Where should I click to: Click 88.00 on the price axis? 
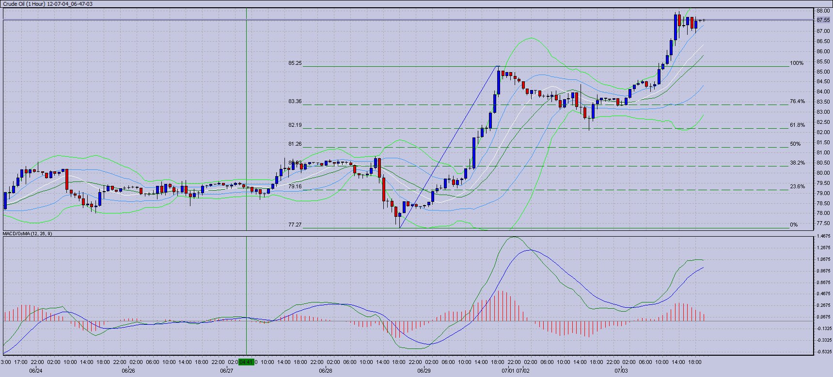coord(823,11)
